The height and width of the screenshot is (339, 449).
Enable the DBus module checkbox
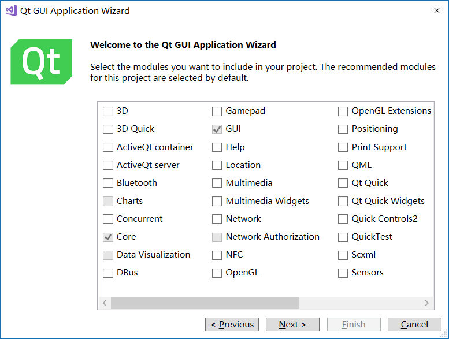coord(108,273)
